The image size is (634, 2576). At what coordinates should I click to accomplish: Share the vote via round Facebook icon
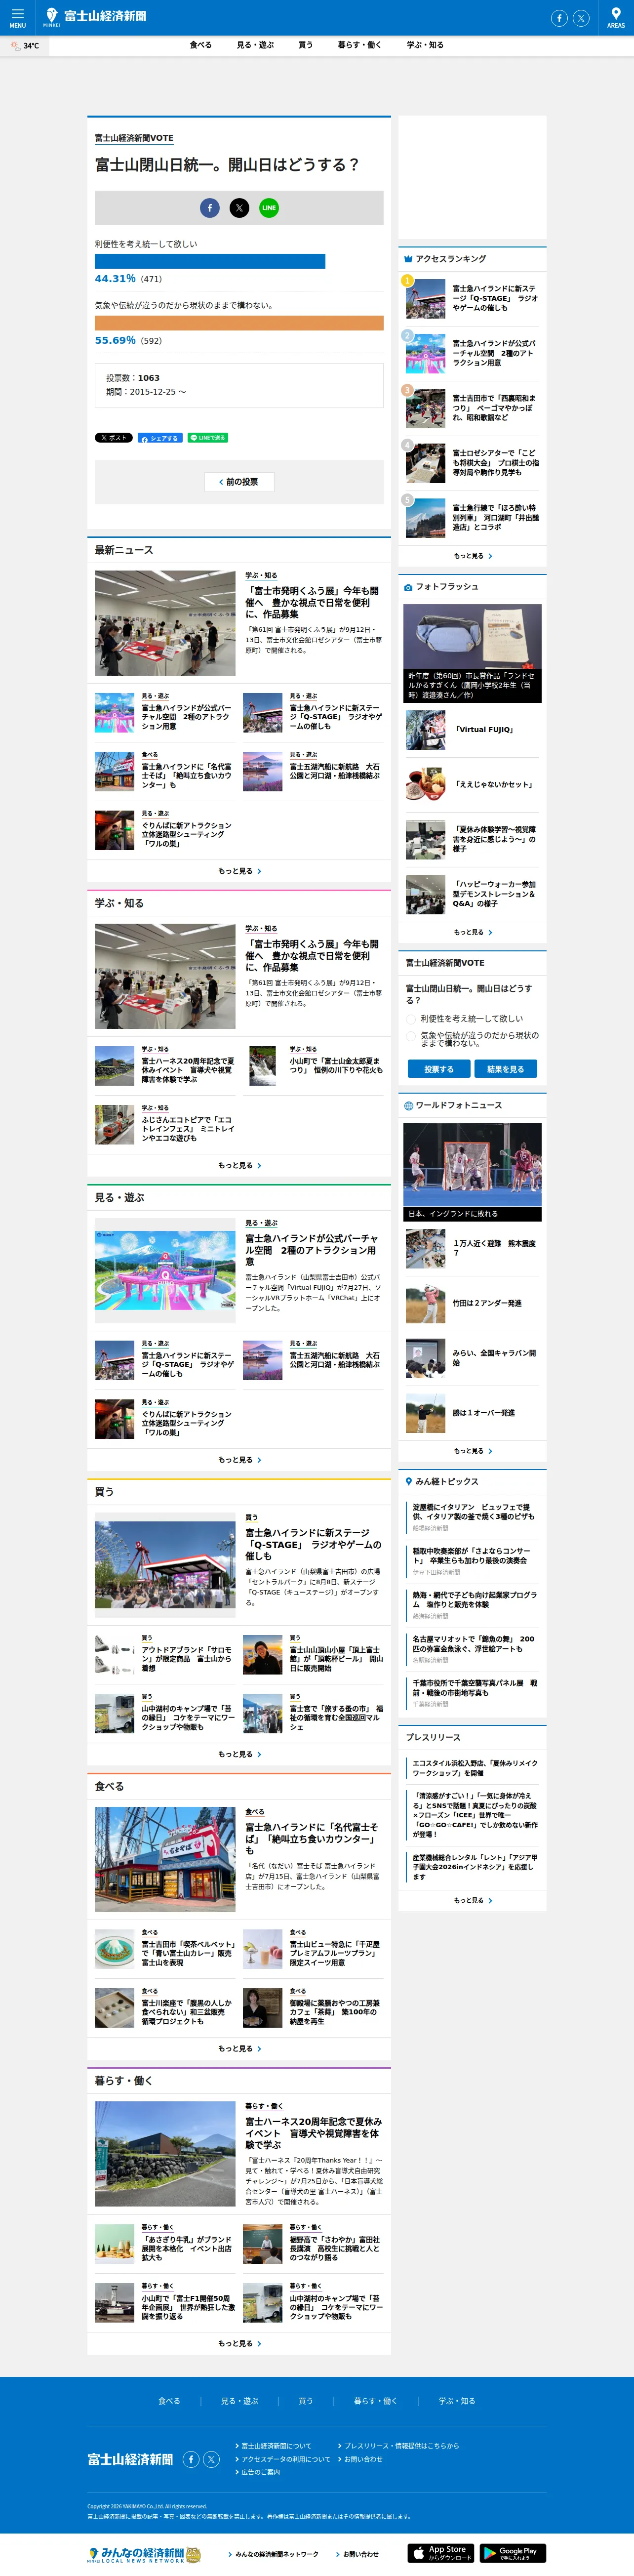pos(210,207)
